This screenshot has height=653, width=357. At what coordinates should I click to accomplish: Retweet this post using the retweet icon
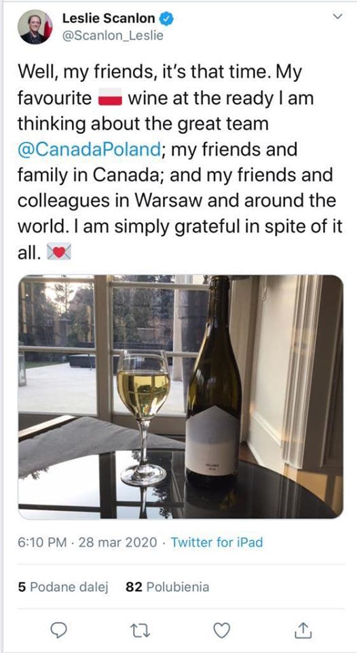pos(140,631)
